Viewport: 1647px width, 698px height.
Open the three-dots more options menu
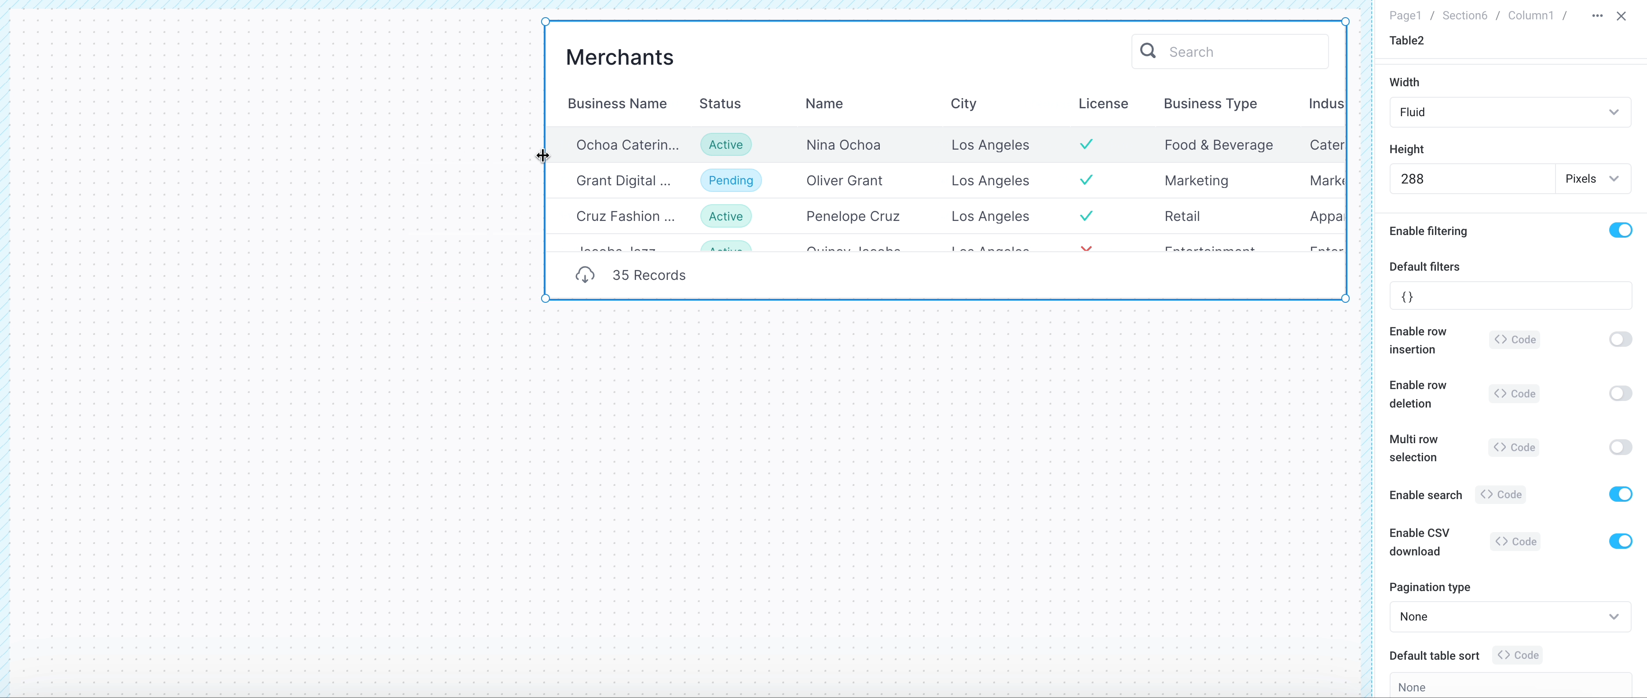1596,16
